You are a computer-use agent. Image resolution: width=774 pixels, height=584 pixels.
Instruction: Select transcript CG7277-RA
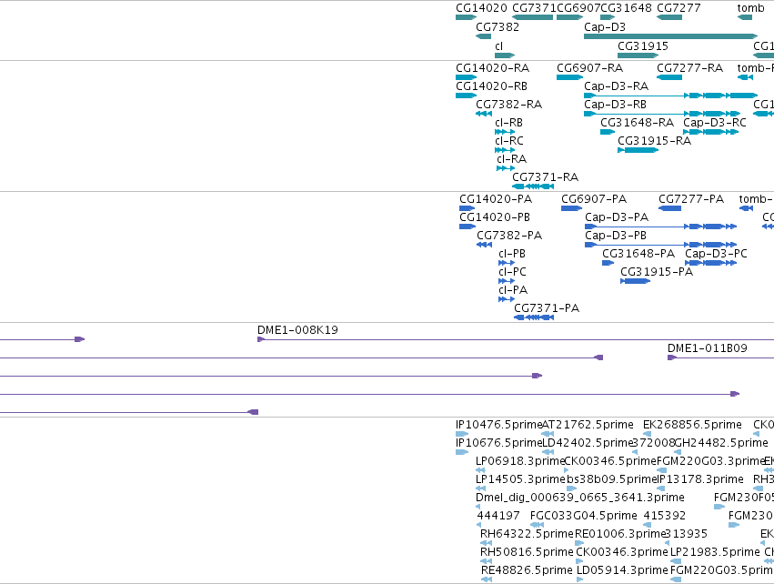click(x=669, y=77)
